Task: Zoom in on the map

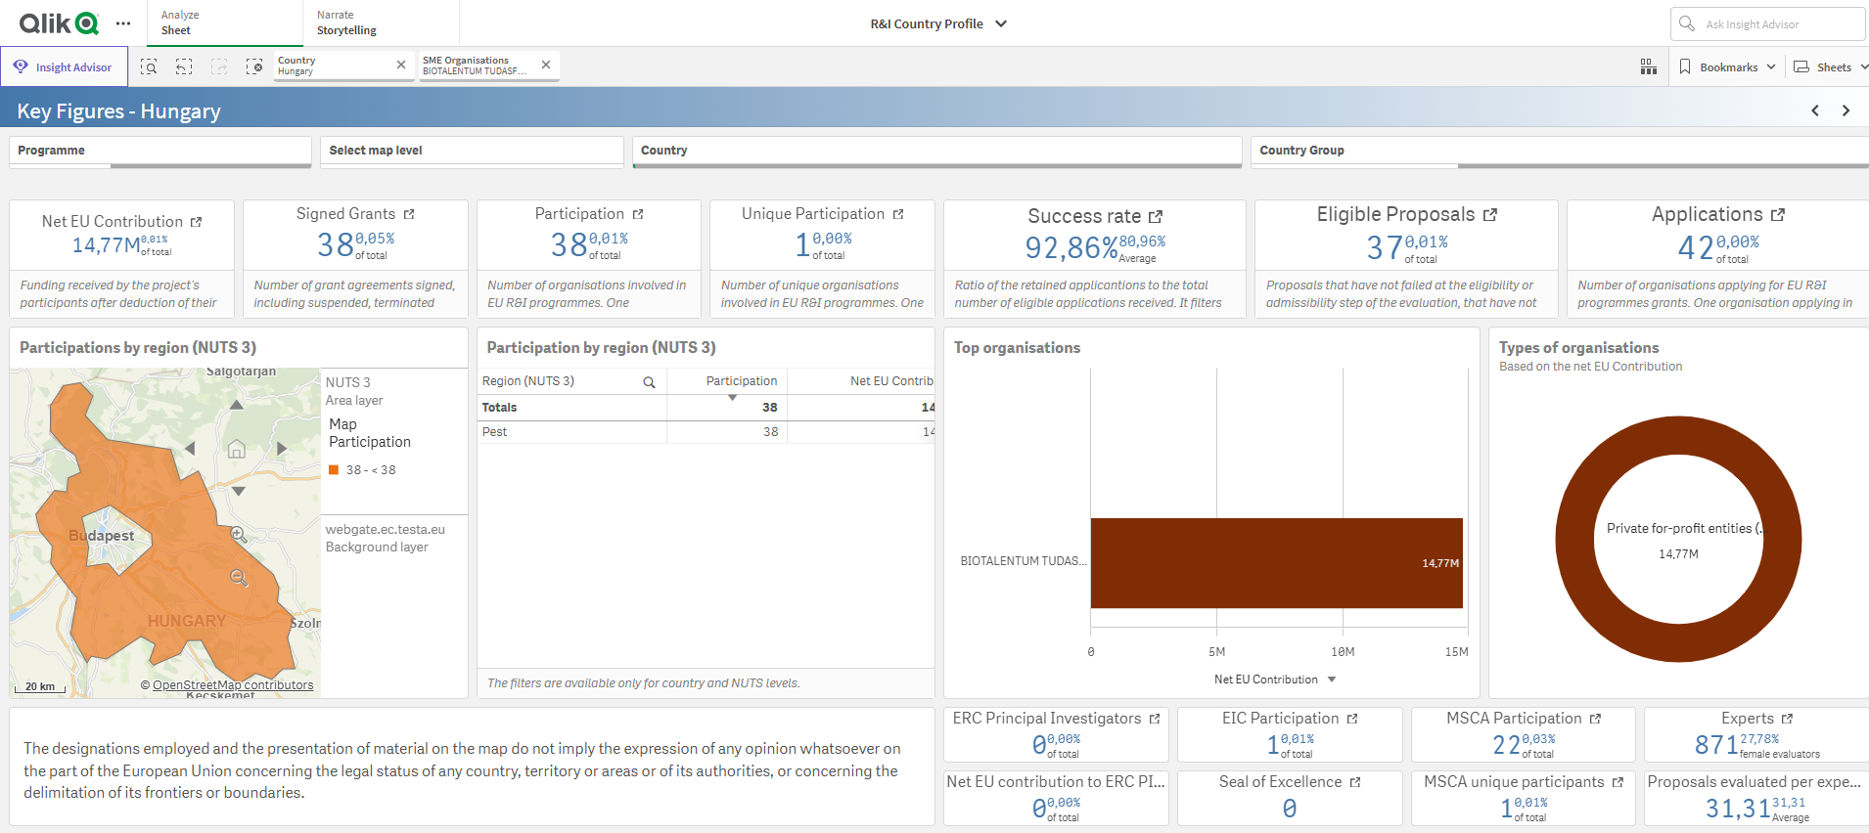Action: [x=239, y=535]
